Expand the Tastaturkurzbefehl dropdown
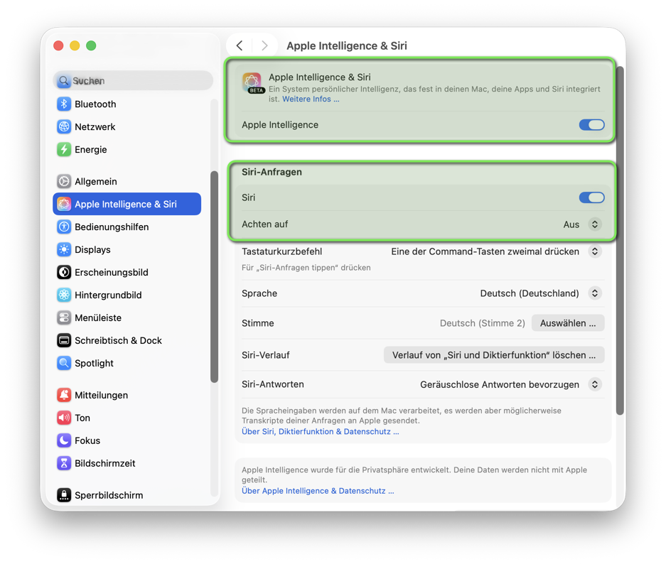Viewport: 666px width, 564px height. click(595, 251)
